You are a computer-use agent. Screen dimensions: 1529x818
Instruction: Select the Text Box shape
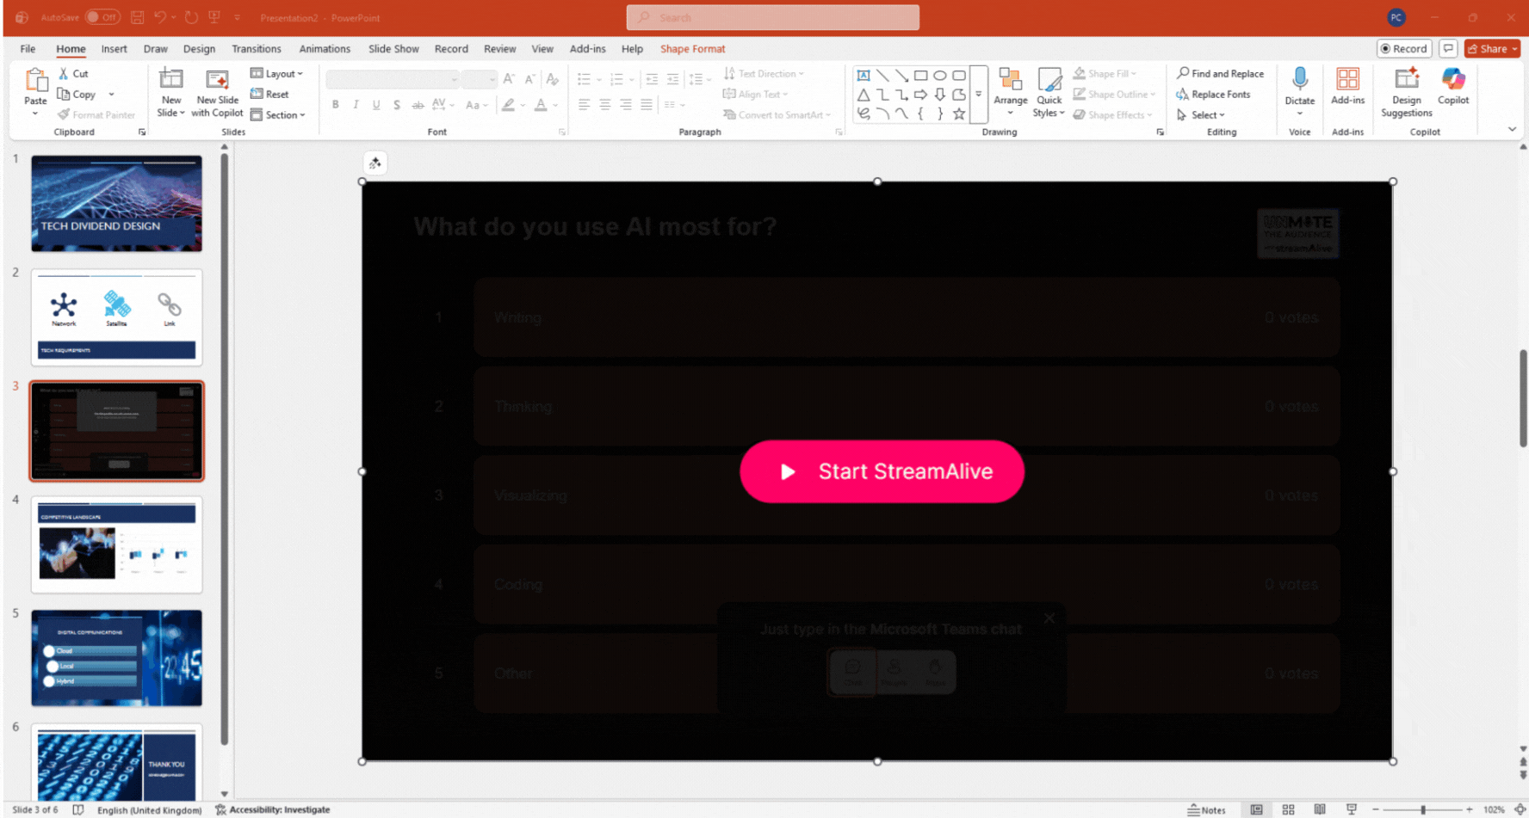tap(864, 76)
